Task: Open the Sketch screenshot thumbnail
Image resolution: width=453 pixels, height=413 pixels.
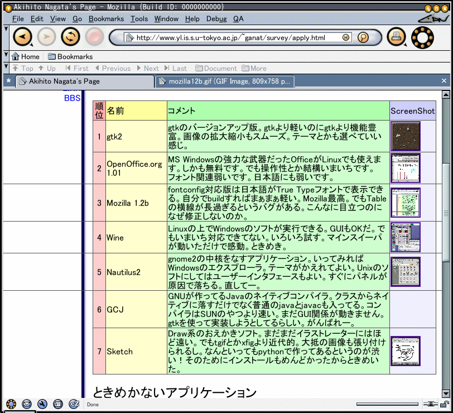Action: point(406,351)
